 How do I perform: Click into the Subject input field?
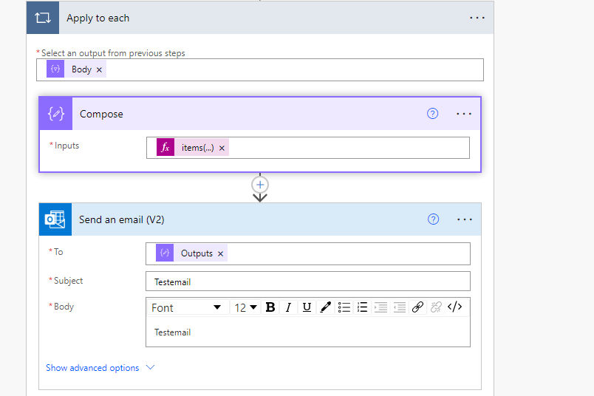pyautogui.click(x=308, y=281)
